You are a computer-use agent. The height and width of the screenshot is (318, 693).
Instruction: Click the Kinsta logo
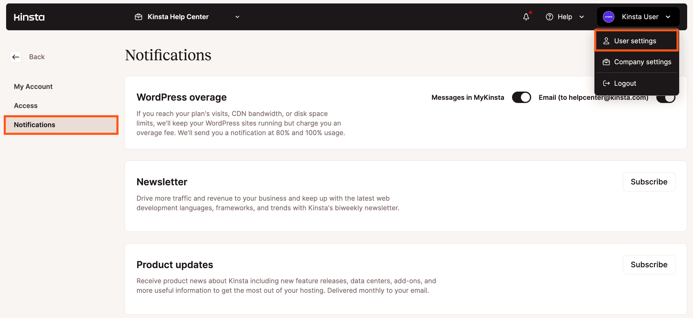29,17
